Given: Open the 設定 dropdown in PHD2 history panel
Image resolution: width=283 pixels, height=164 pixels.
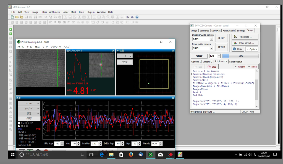Looking at the screenshot, I should point(29,113).
